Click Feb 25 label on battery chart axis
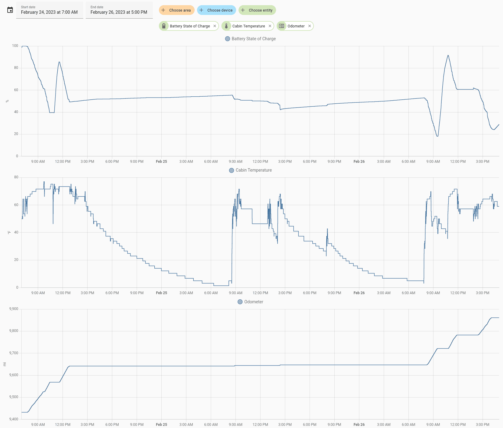This screenshot has height=428, width=503. coord(161,162)
